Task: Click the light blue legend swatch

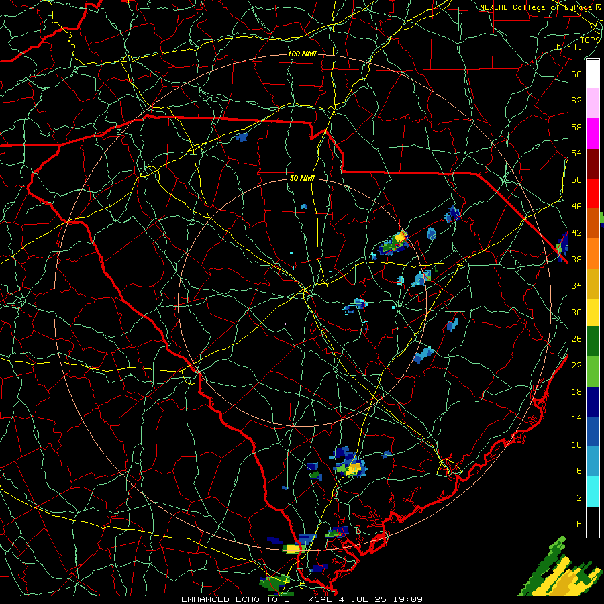Action: pos(593,462)
